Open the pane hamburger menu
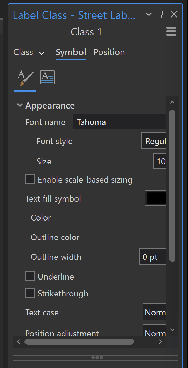This screenshot has height=368, width=188. click(171, 32)
